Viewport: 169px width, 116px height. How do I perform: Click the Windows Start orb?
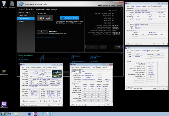(x=3, y=114)
